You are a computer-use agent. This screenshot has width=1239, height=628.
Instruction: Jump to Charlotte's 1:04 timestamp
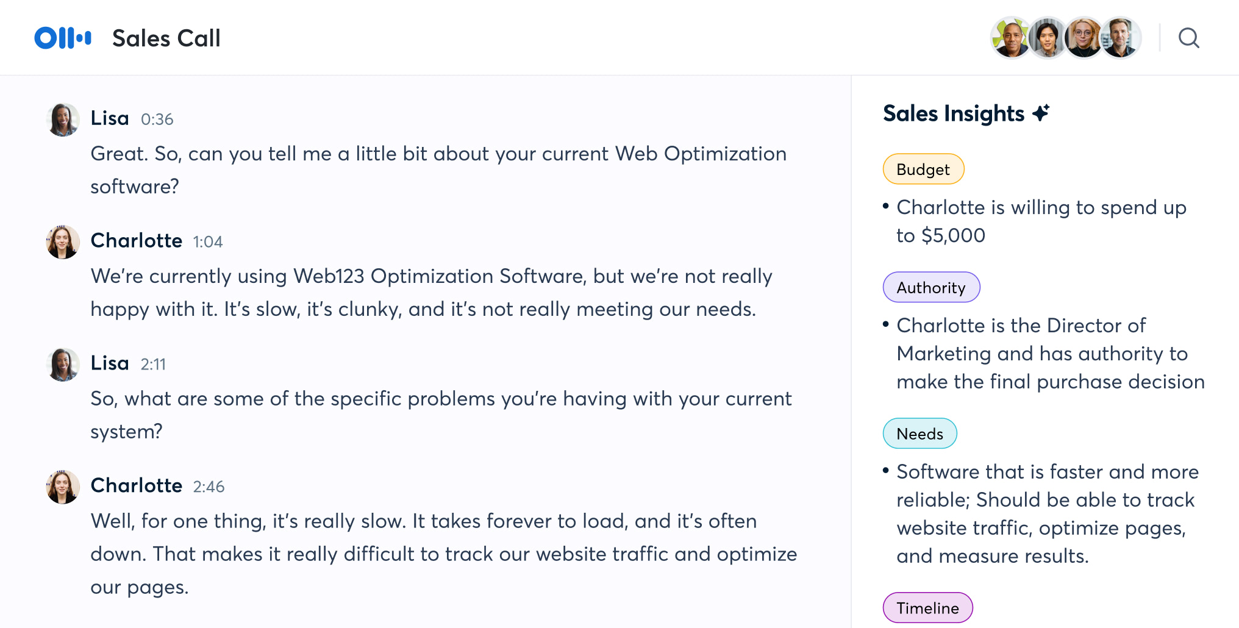coord(208,242)
